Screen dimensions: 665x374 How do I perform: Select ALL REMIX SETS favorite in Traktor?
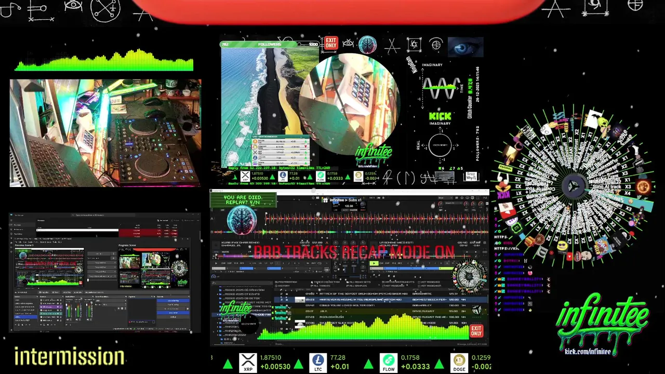358,282
